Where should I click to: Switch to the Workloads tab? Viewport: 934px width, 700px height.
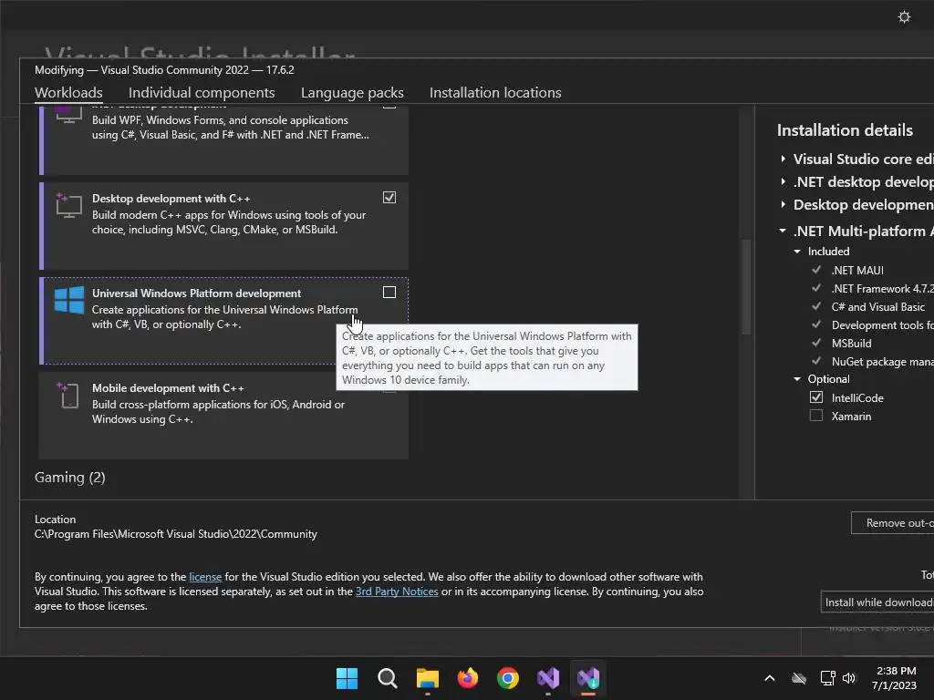click(x=68, y=93)
